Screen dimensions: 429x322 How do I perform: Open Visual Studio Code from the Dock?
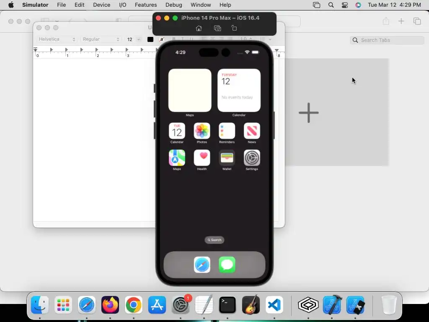274,305
